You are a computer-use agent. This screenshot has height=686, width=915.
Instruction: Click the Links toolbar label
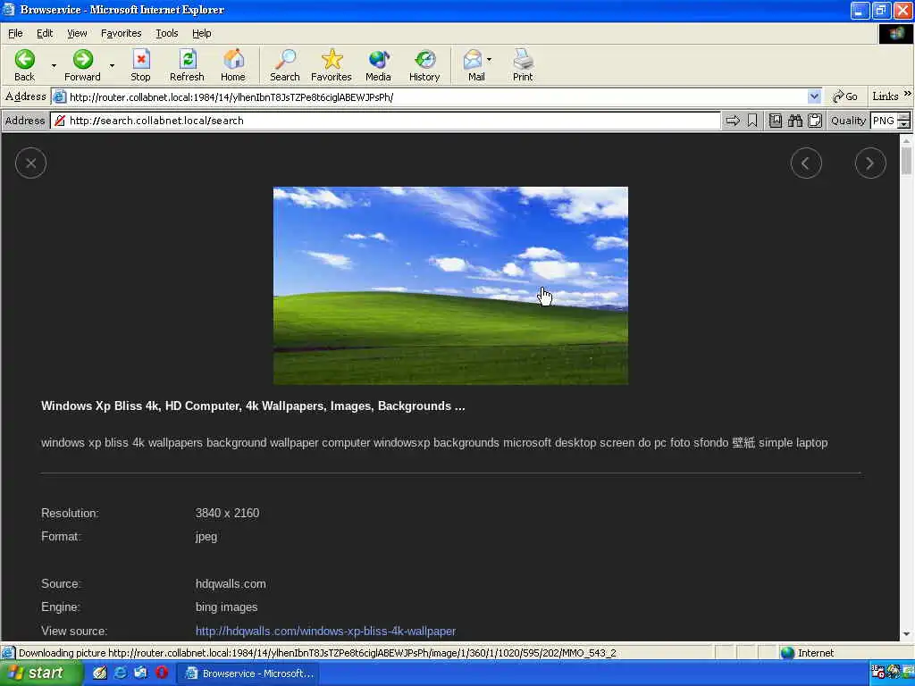tap(885, 96)
